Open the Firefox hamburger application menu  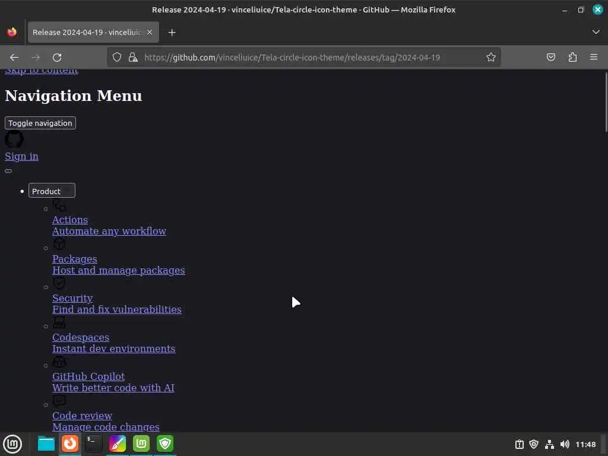point(594,58)
